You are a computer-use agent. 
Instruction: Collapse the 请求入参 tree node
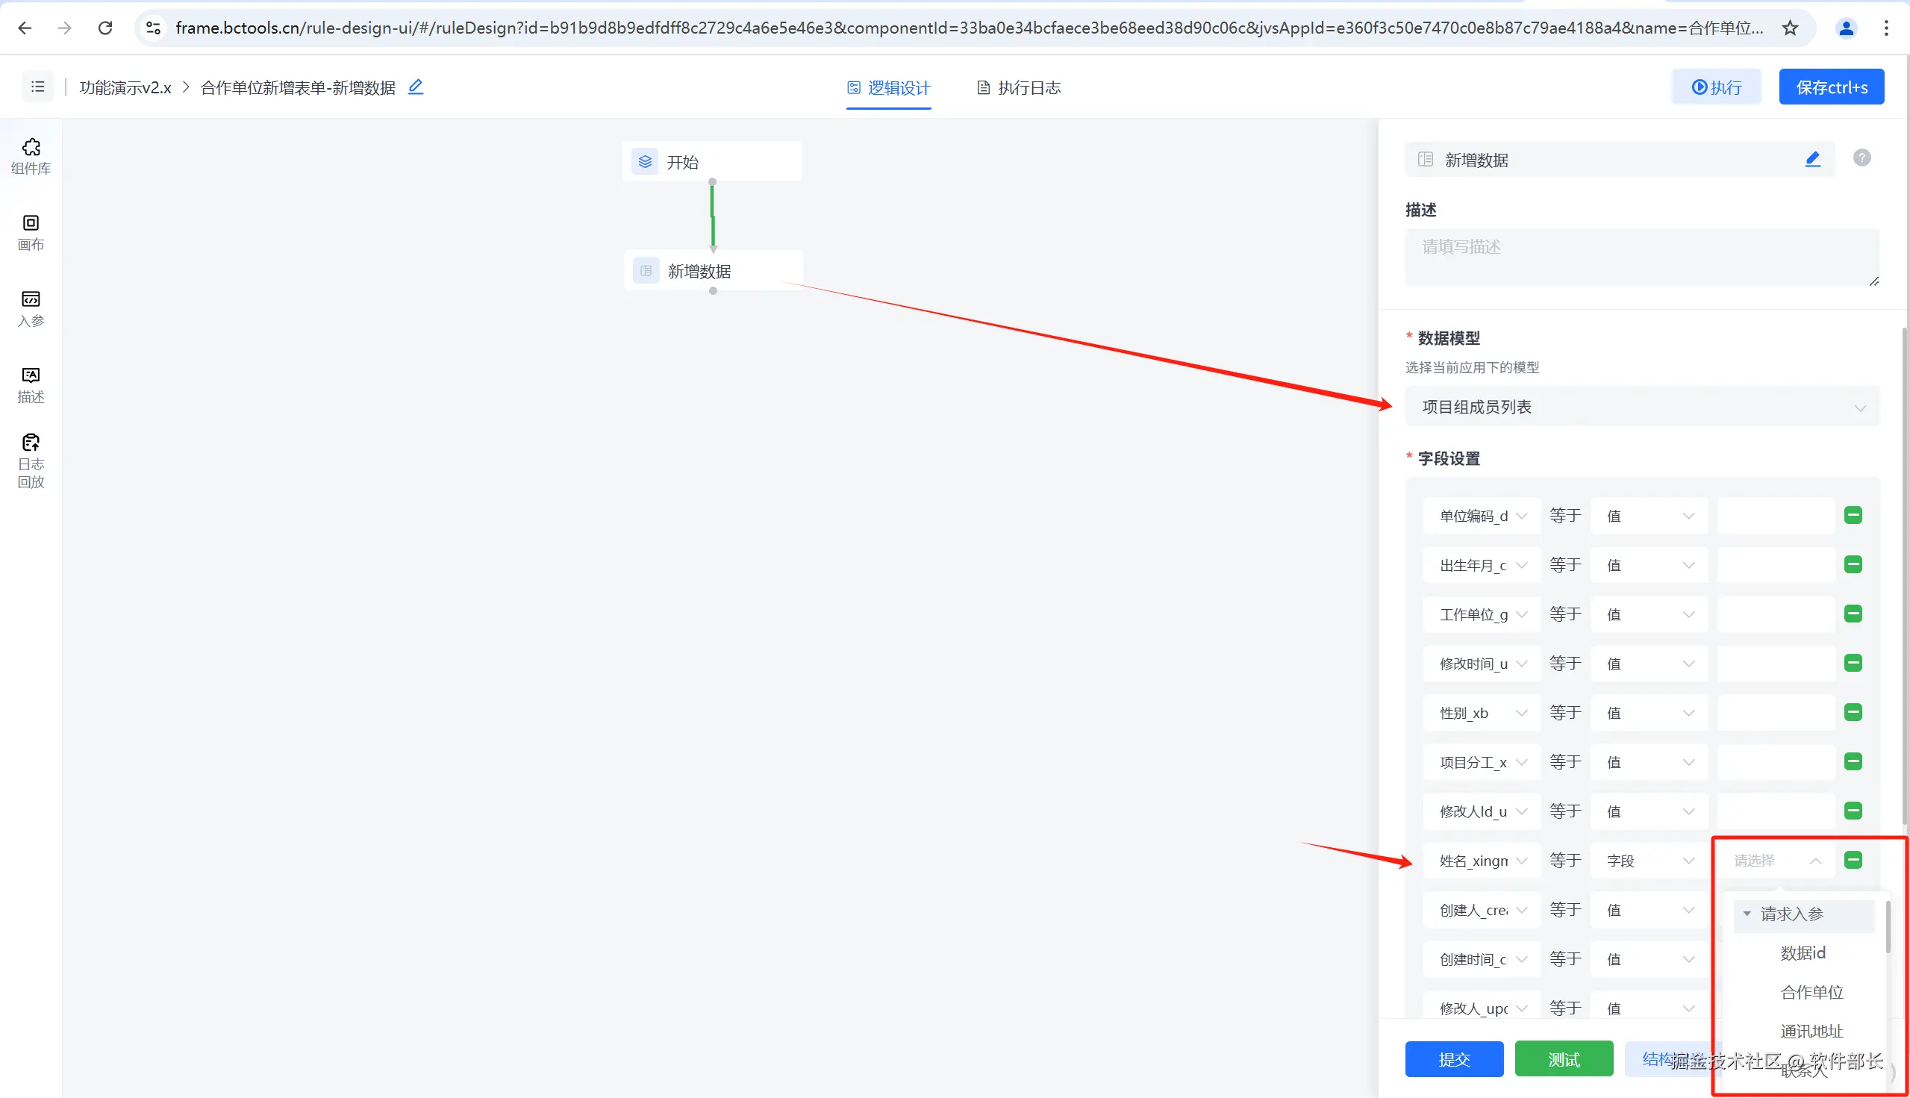point(1747,913)
